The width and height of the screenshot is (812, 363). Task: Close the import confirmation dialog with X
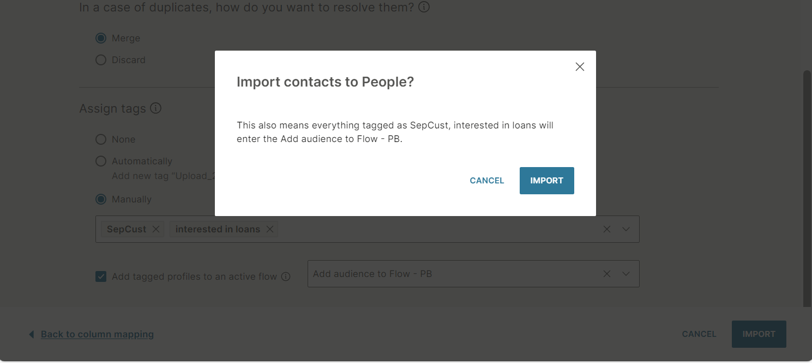pyautogui.click(x=580, y=67)
